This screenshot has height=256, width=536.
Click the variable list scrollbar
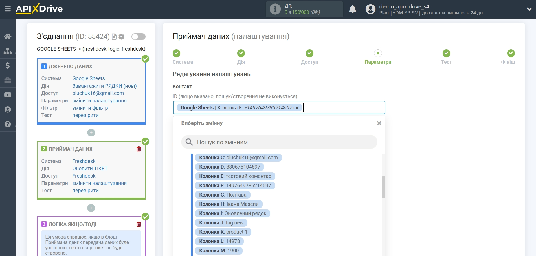pyautogui.click(x=383, y=187)
